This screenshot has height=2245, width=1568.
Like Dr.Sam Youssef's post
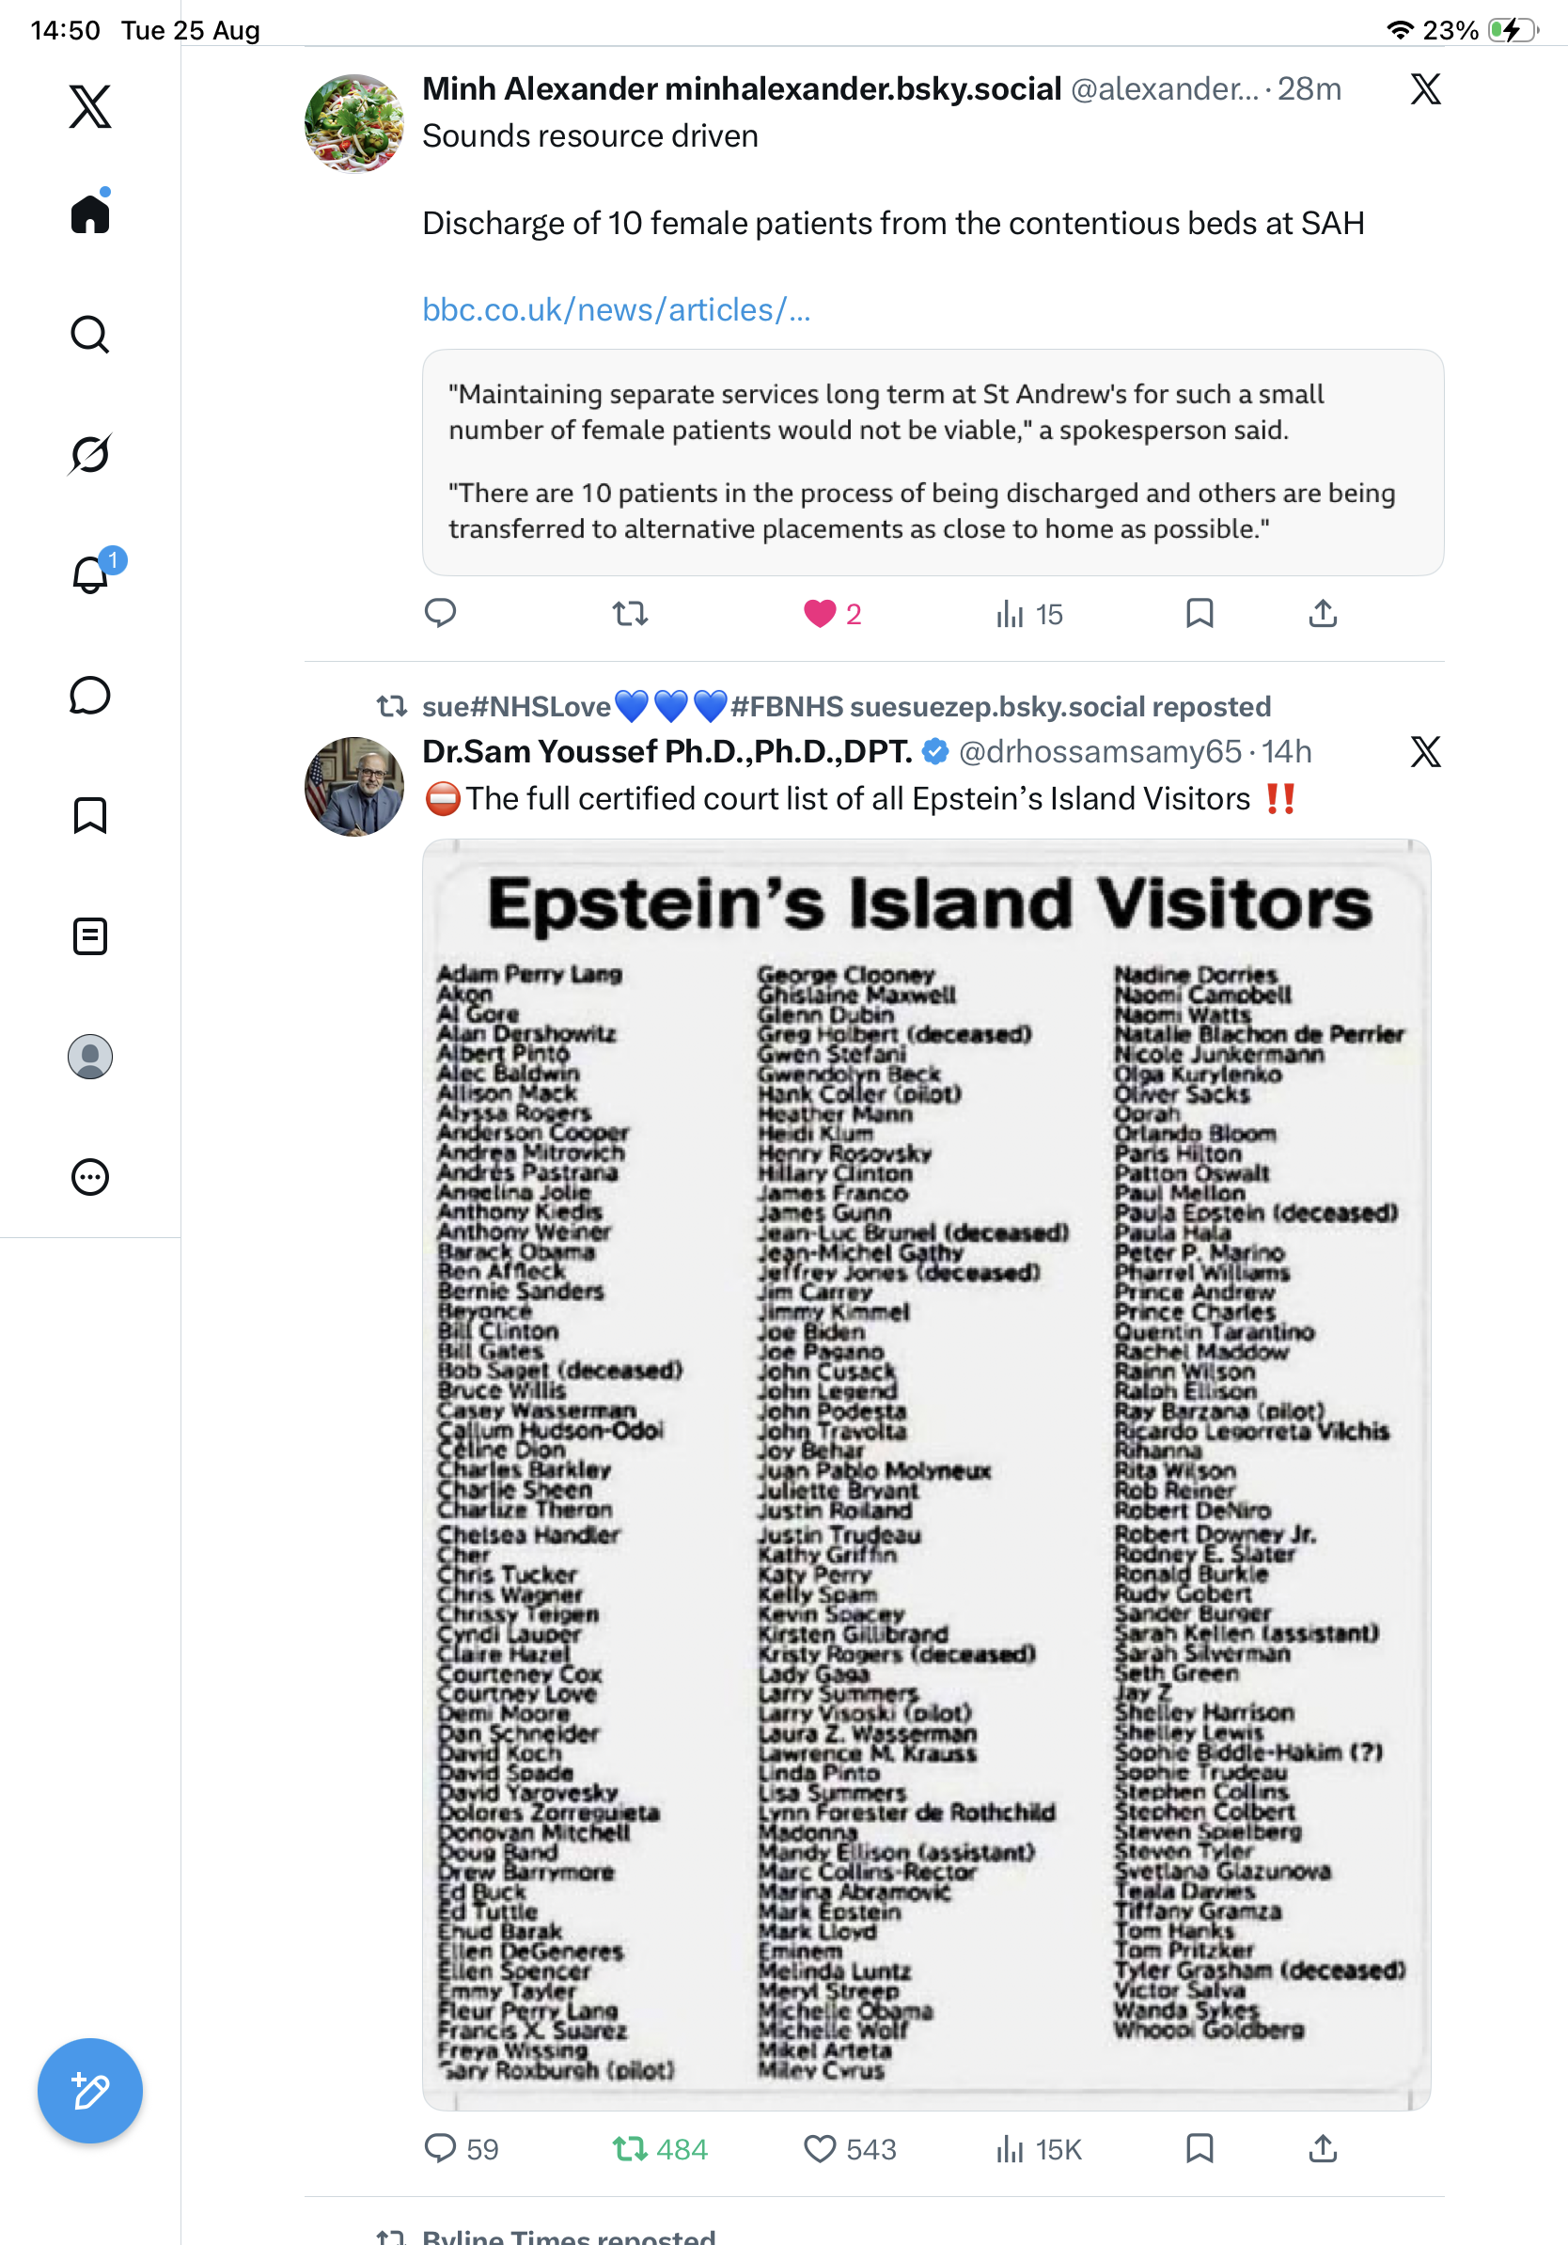(x=819, y=2149)
